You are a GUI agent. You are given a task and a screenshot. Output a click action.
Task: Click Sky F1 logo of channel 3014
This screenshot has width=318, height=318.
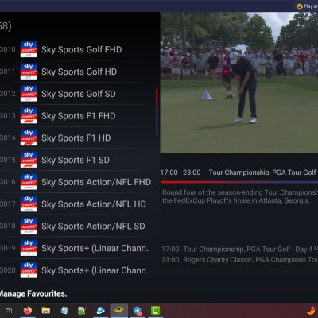pyautogui.click(x=29, y=138)
